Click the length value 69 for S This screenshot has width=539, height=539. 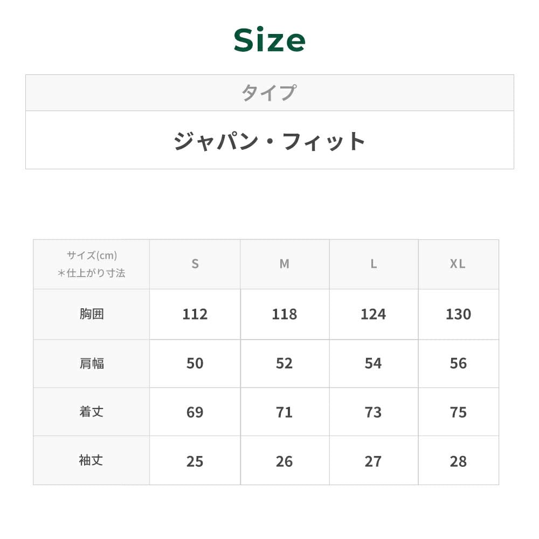(195, 412)
